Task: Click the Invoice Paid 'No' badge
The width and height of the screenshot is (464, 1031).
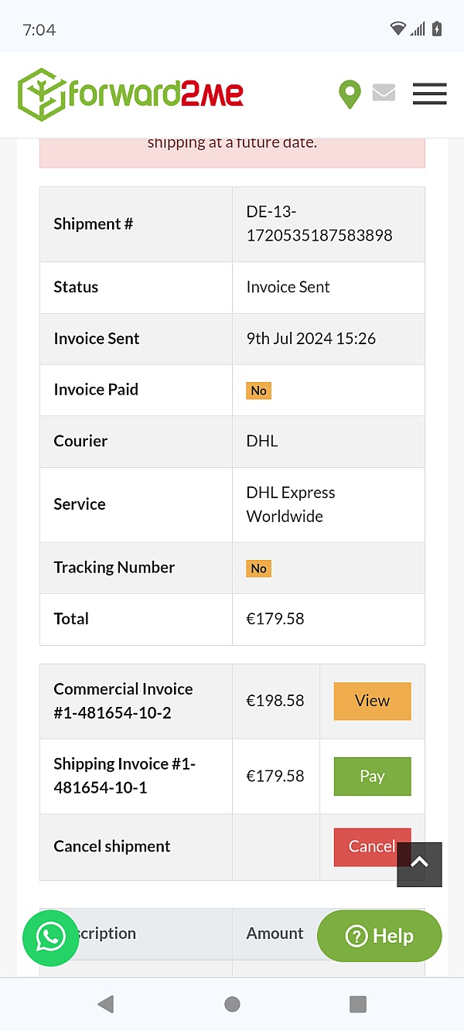Action: [x=258, y=390]
